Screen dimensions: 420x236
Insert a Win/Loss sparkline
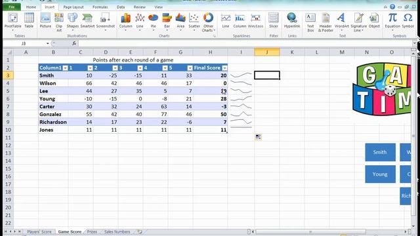pyautogui.click(x=255, y=21)
